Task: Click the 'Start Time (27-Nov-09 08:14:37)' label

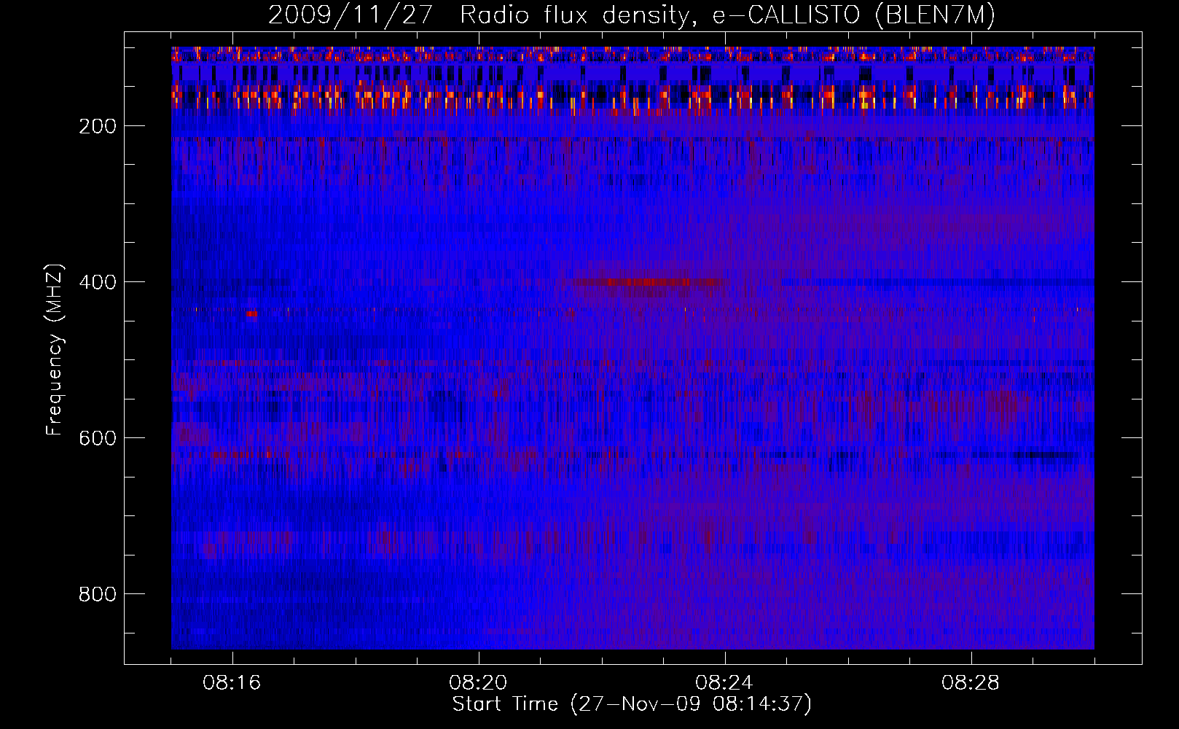Action: pyautogui.click(x=632, y=704)
